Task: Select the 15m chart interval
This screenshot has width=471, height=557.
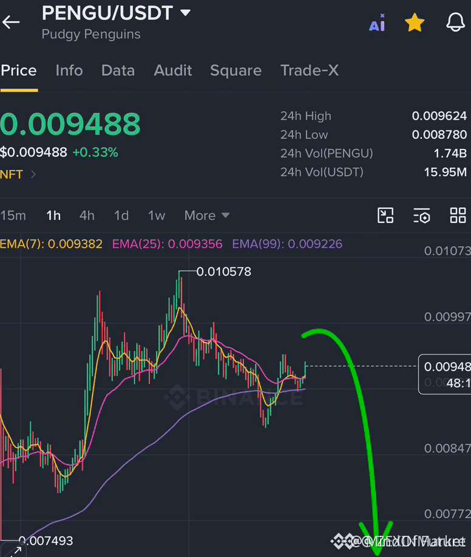Action: click(13, 216)
